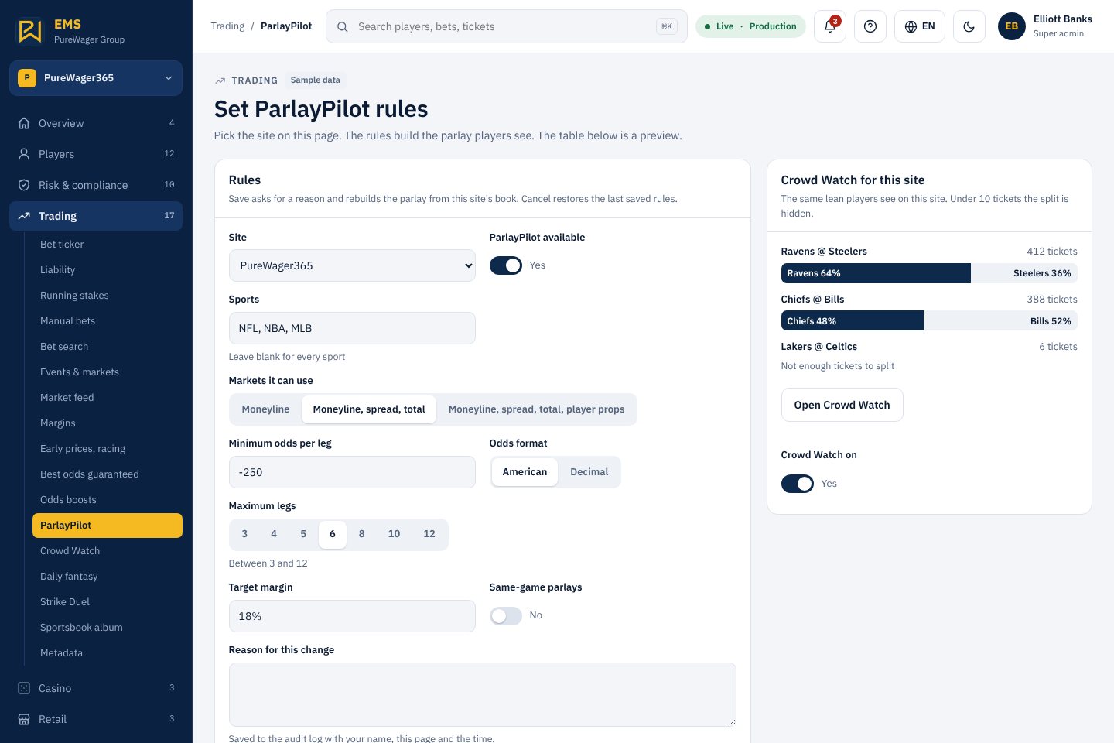Click the yellow P brand badge
Viewport: 1114px width, 743px height.
(27, 78)
